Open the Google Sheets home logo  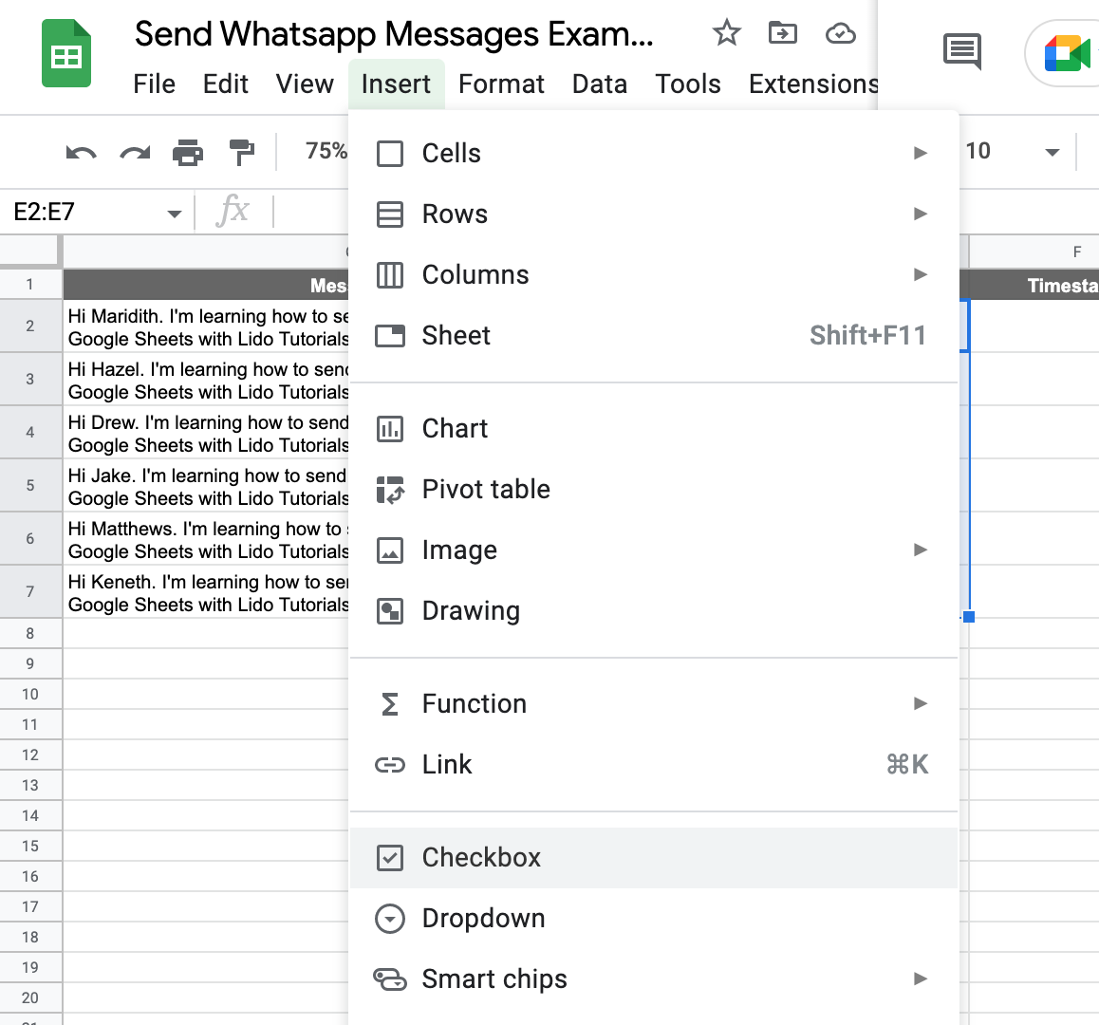click(66, 56)
